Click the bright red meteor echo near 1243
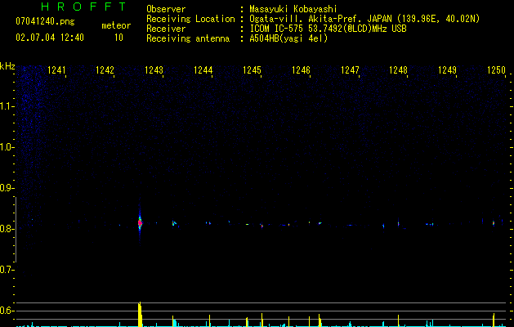This screenshot has height=327, width=514. pyautogui.click(x=140, y=223)
